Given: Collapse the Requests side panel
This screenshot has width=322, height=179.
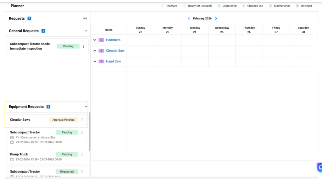Looking at the screenshot, I should [x=85, y=18].
